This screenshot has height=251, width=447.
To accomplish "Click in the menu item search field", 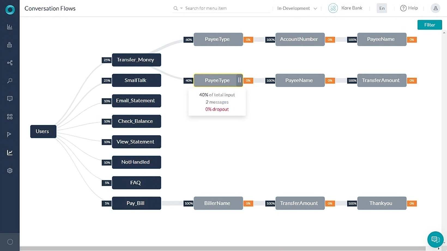I will point(226,8).
